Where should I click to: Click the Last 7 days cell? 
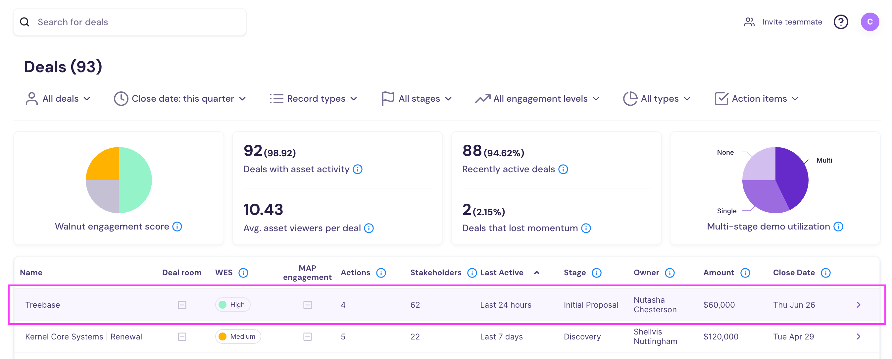[x=501, y=337]
